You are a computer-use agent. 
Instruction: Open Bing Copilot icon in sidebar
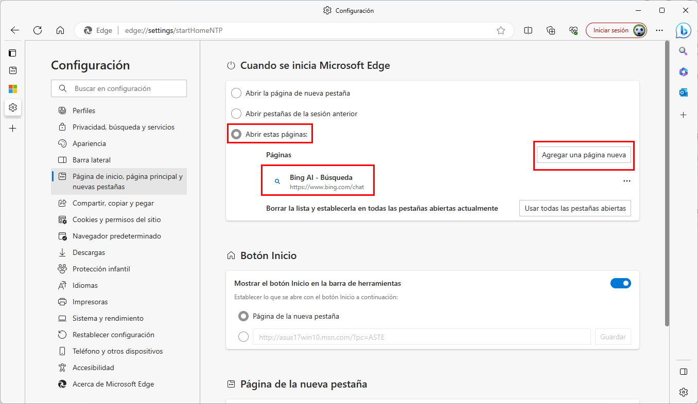(683, 30)
